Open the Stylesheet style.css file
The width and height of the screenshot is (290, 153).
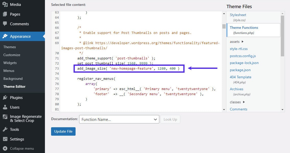point(238,15)
